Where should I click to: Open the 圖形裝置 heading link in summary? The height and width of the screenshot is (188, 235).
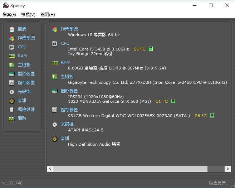[x=69, y=91]
